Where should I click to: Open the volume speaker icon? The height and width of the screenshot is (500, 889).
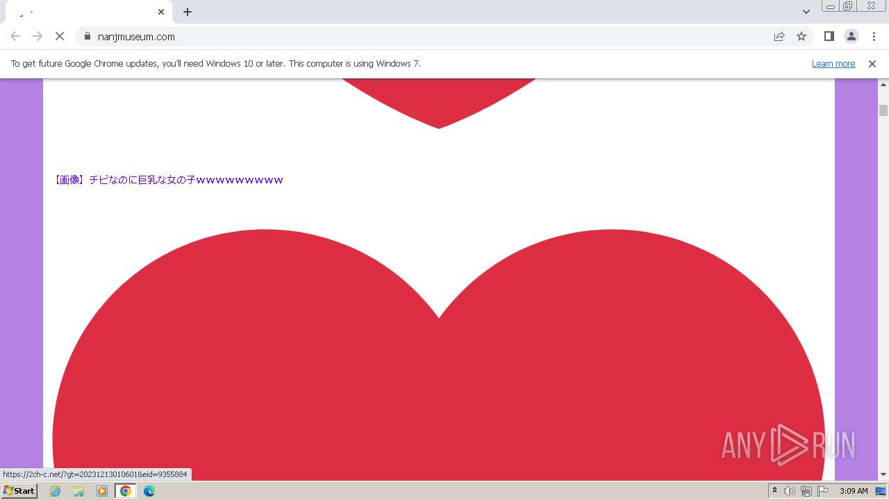click(790, 491)
